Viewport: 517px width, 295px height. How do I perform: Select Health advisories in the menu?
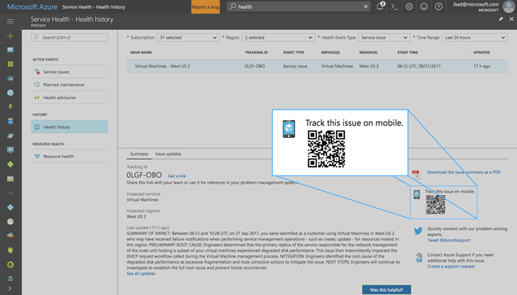(x=69, y=98)
